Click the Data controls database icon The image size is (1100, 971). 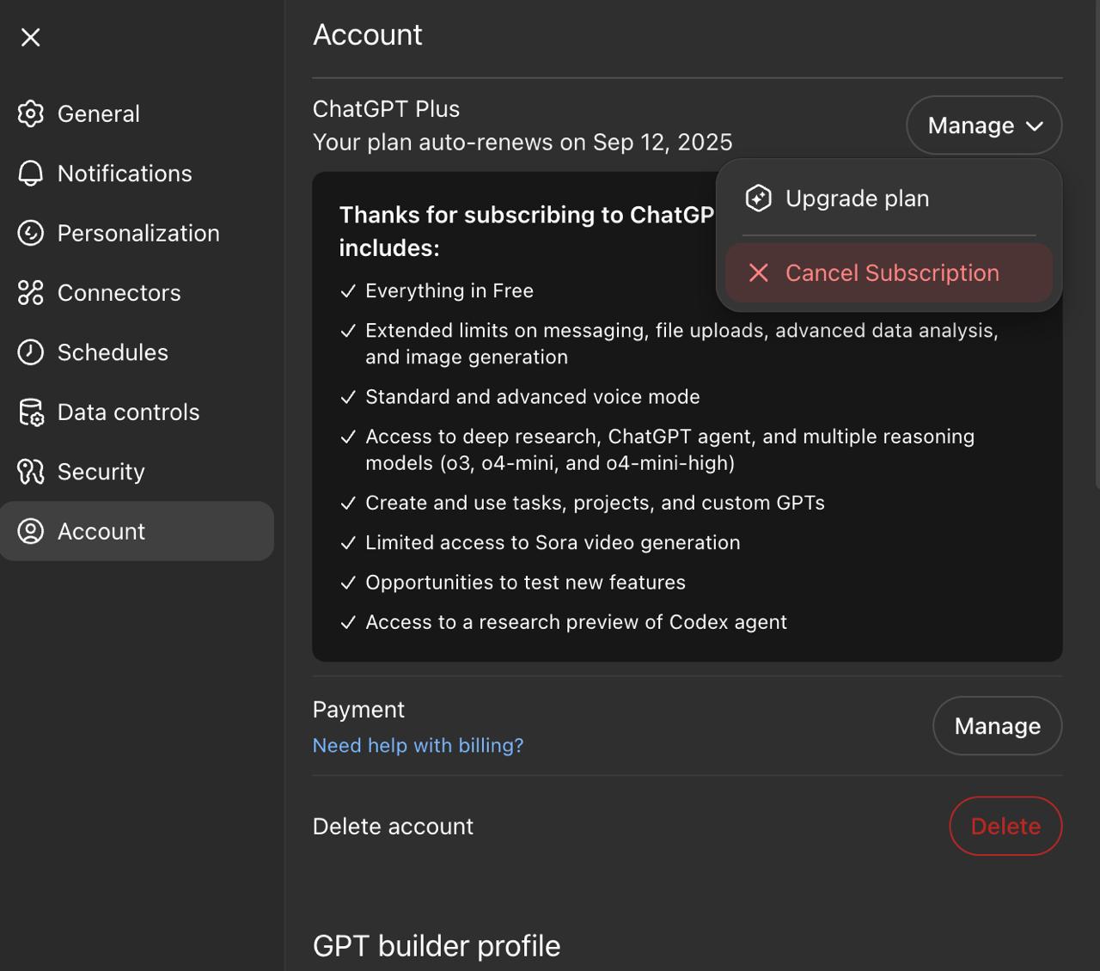pos(31,412)
